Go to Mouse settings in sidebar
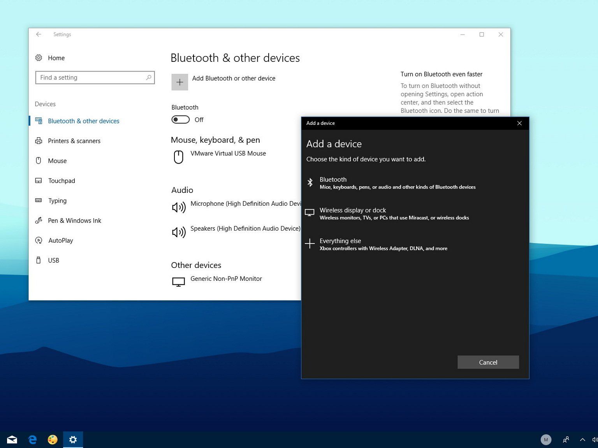Image resolution: width=598 pixels, height=448 pixels. pos(57,161)
